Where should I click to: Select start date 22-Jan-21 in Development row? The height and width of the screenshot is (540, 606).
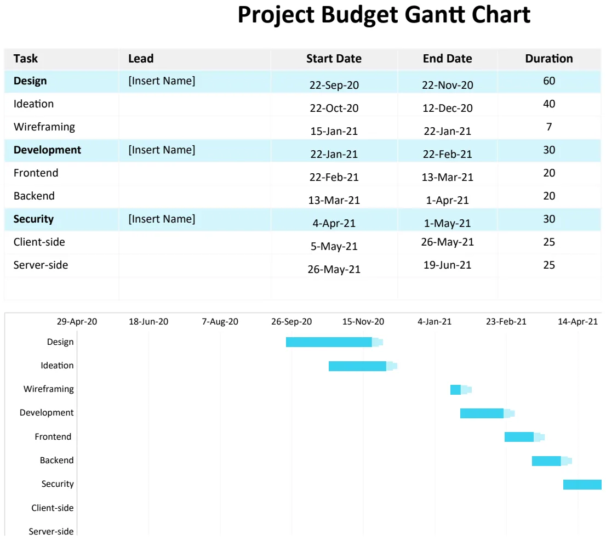coord(334,154)
